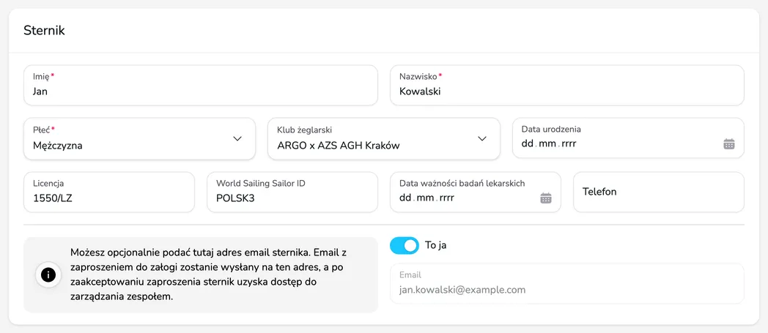This screenshot has height=333, width=768.
Task: Click the Email field with jan.kowalski@example.com placeholder
Action: 566,284
